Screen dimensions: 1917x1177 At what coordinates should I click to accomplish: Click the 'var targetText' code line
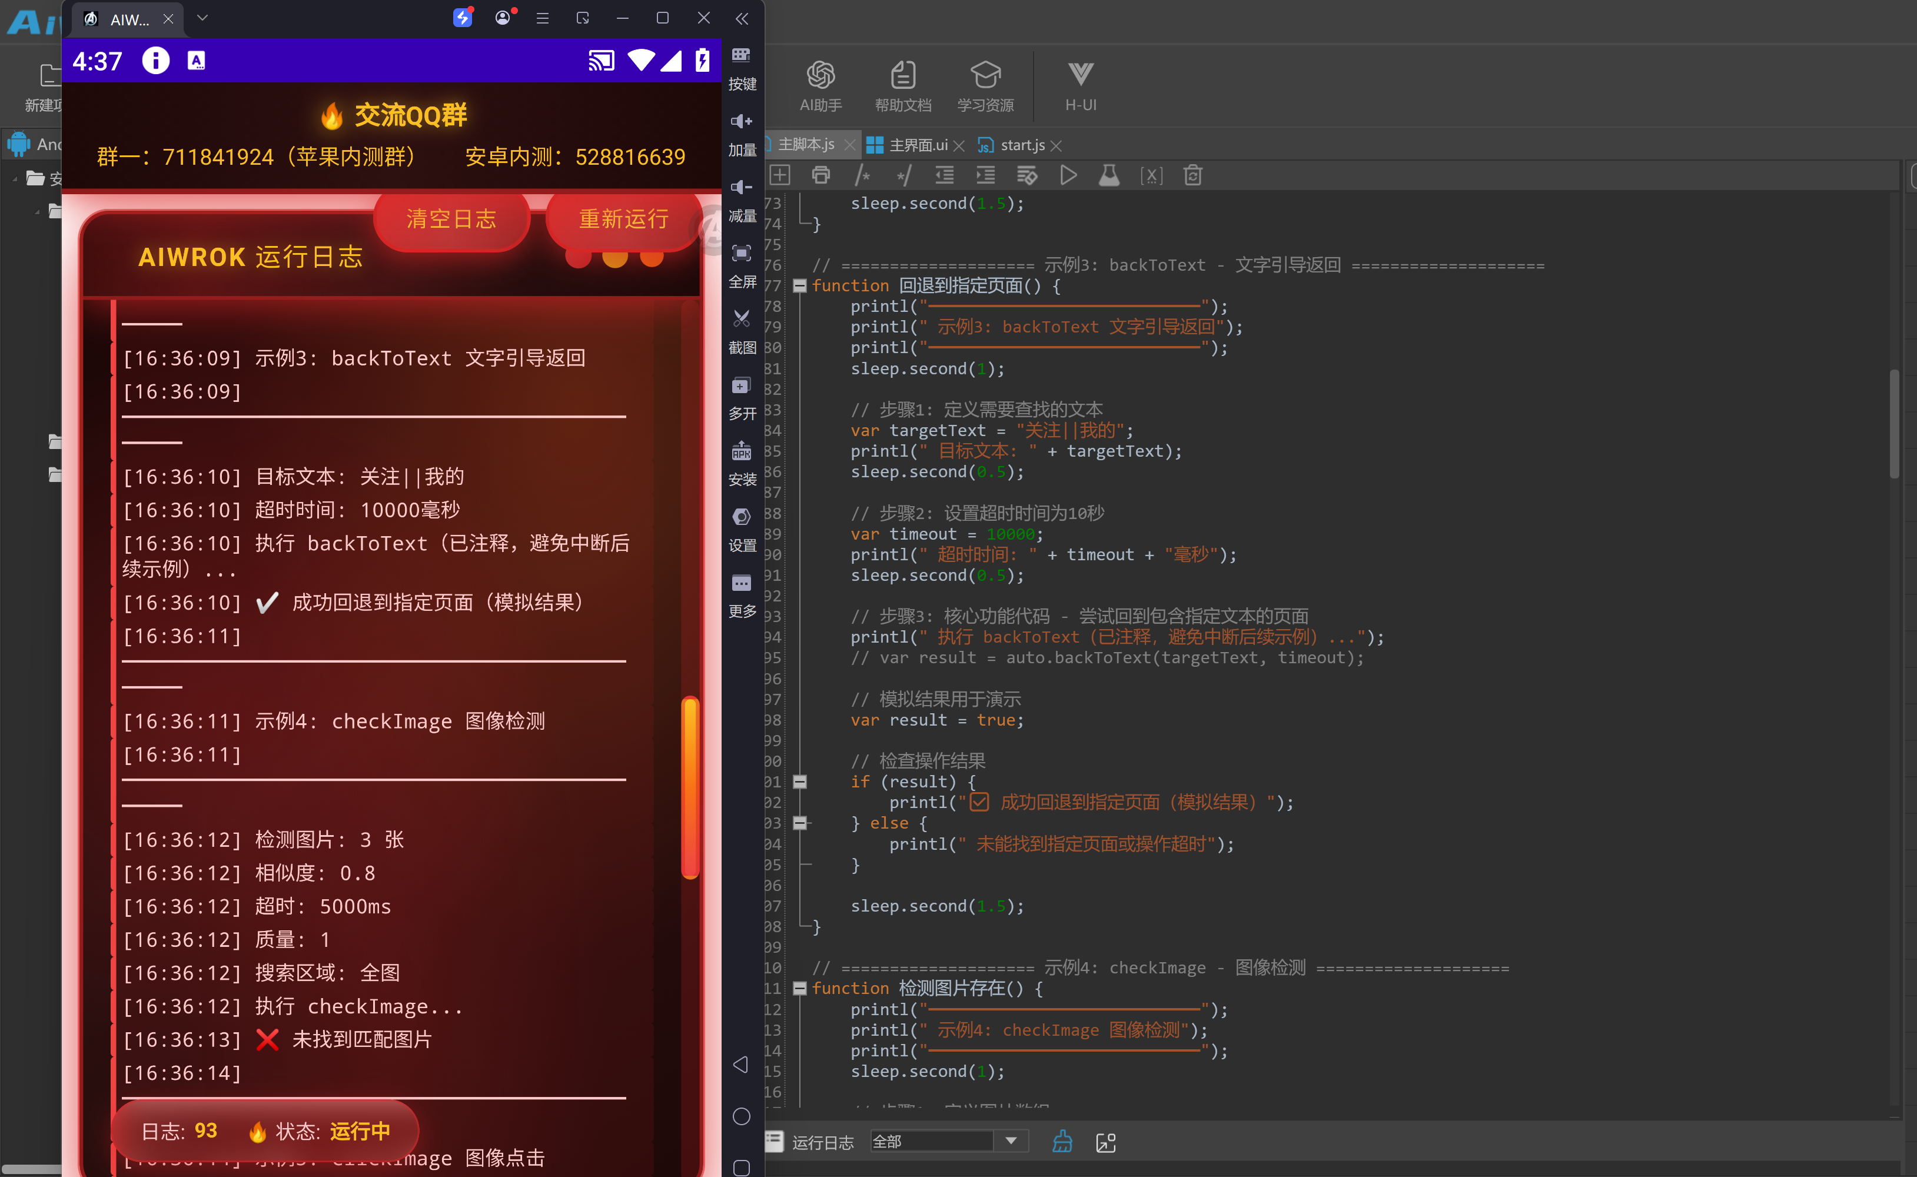tap(992, 430)
